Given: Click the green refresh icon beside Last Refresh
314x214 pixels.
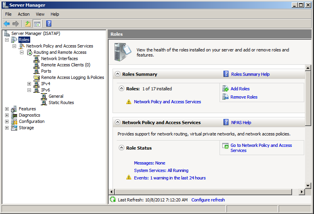Looking at the screenshot, I should pos(113,199).
